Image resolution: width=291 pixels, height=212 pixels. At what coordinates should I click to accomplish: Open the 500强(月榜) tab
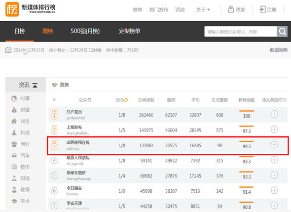tap(85, 31)
